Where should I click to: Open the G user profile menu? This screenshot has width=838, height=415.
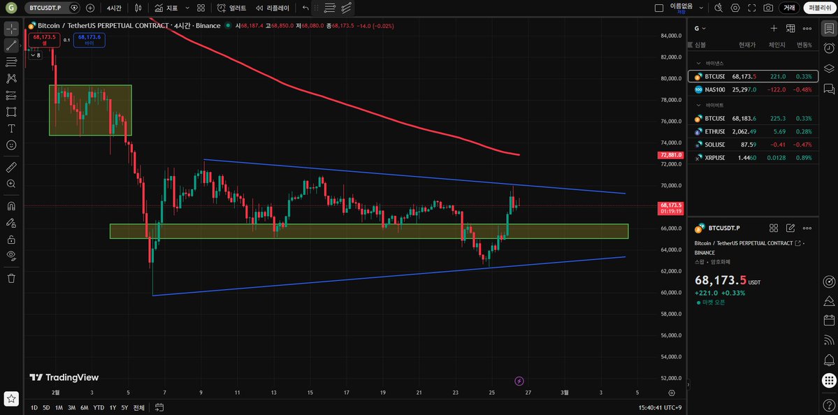[11, 8]
